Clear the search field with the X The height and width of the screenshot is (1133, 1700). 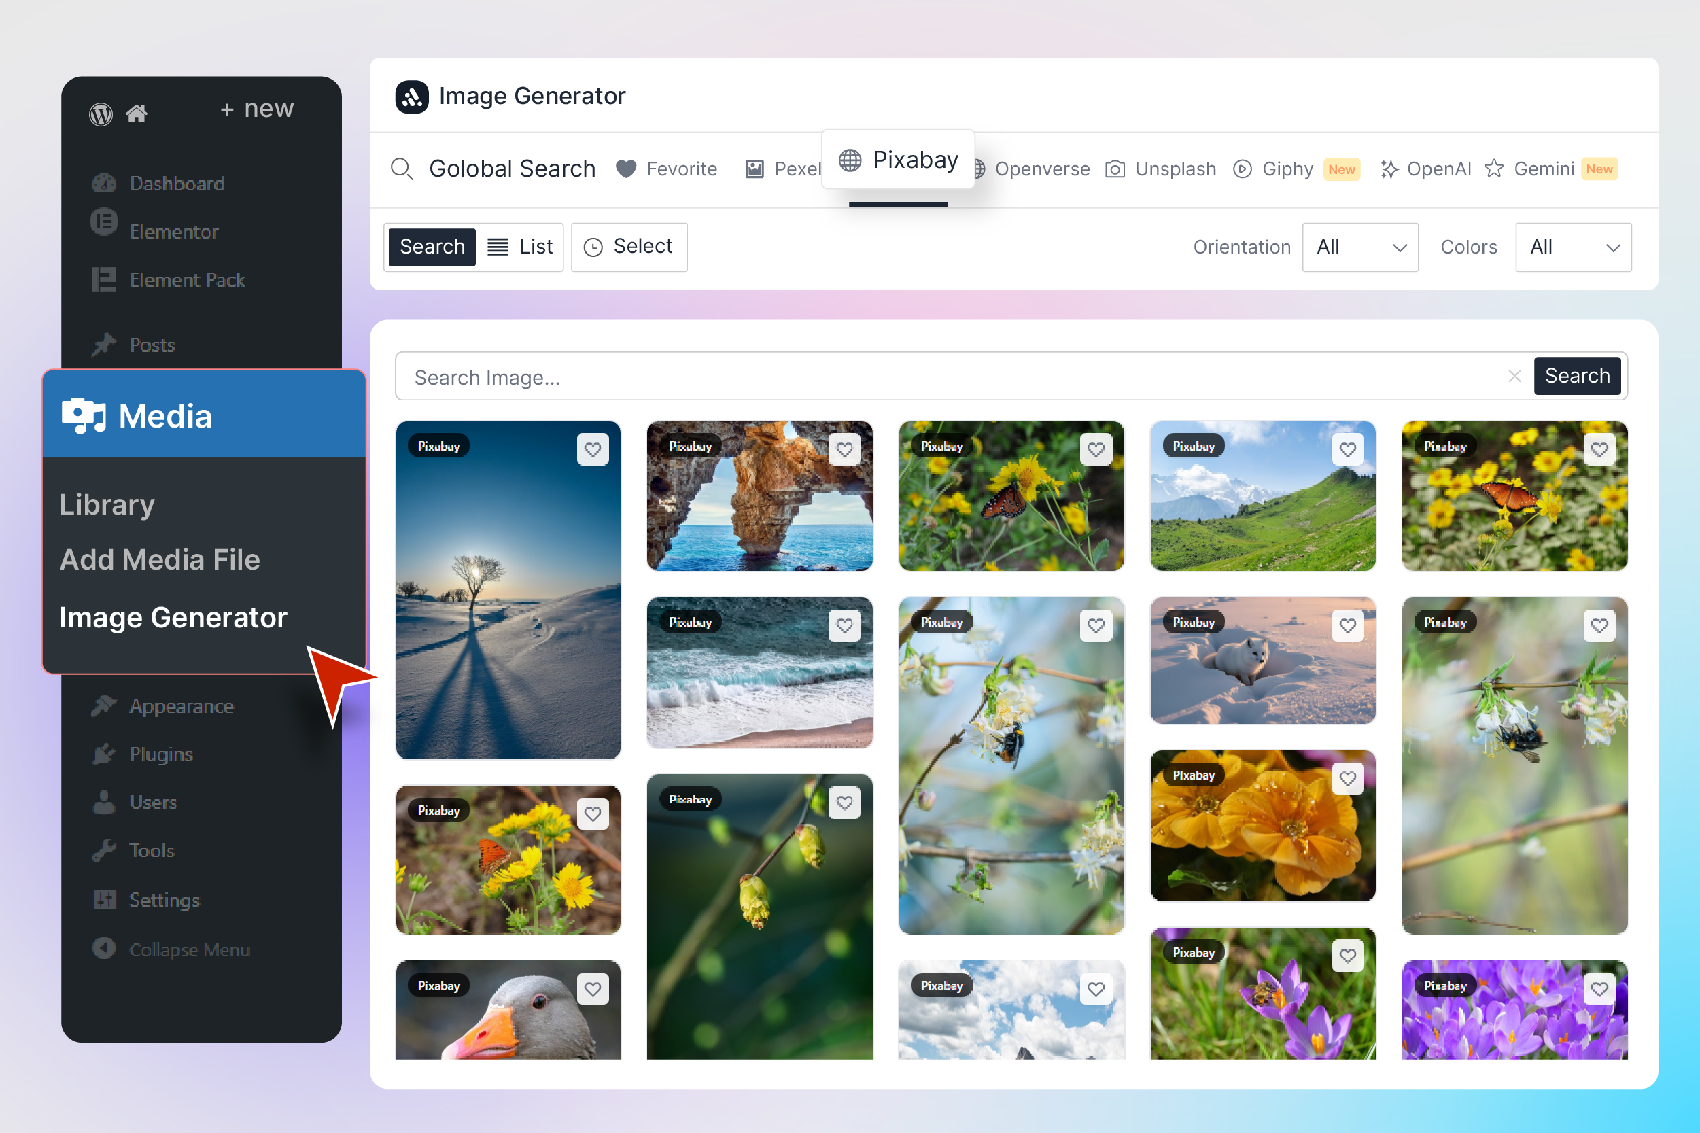(1515, 376)
